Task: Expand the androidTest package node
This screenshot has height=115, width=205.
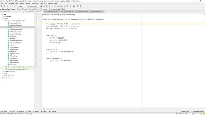Action: [4, 67]
